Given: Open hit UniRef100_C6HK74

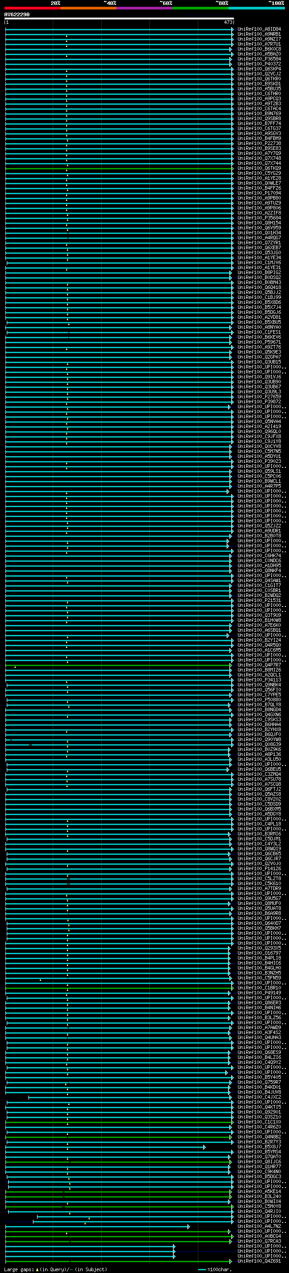Looking at the screenshot, I should (259, 556).
